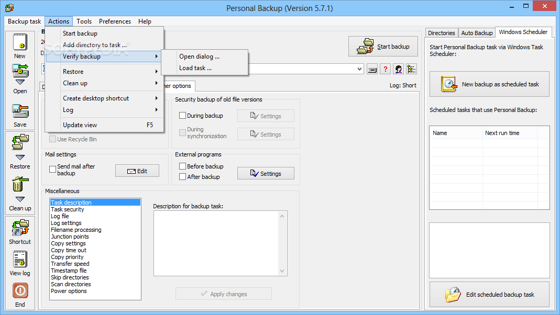Select Filename processing list entry
Viewport: 560px width, 315px height.
95,230
